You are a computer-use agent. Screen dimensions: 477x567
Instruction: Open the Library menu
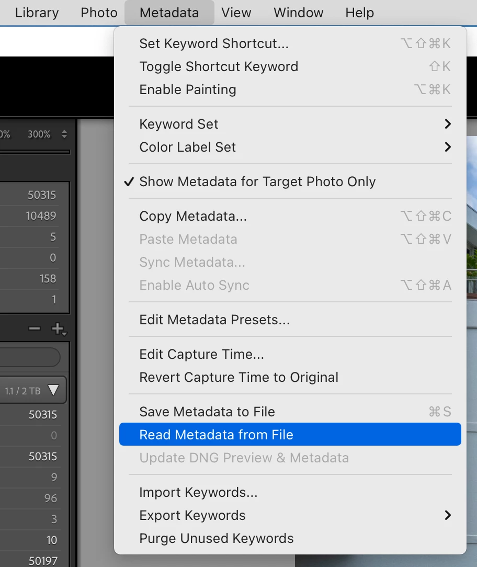click(37, 13)
